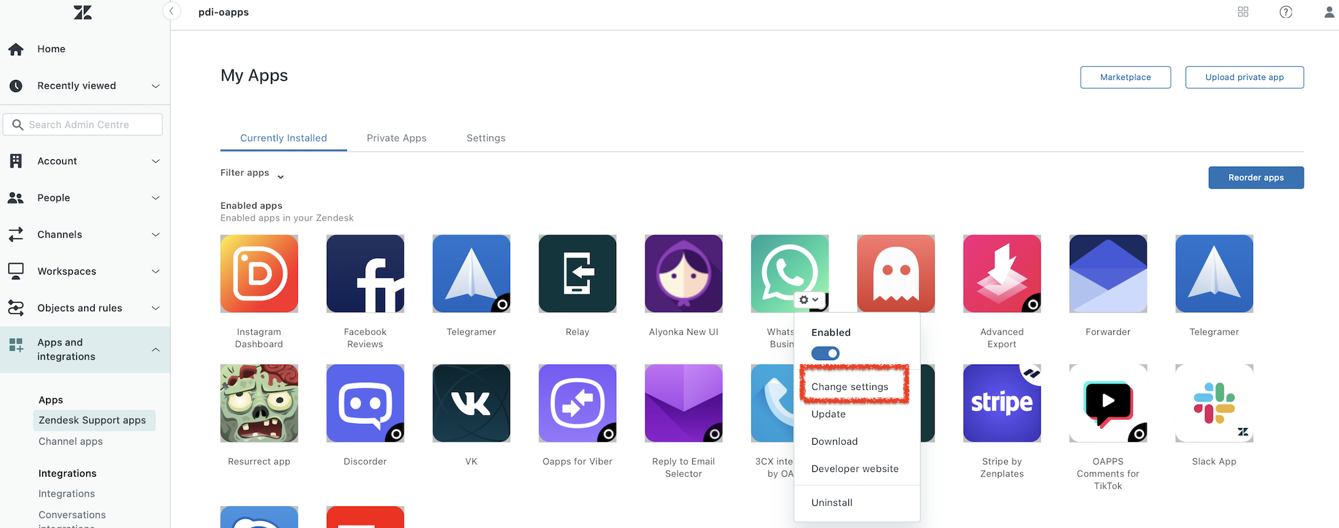Collapse Apps and integrations section
Screen dimensions: 1339x528
click(85, 349)
